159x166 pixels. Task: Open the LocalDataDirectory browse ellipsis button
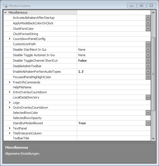pyautogui.click(x=148, y=97)
